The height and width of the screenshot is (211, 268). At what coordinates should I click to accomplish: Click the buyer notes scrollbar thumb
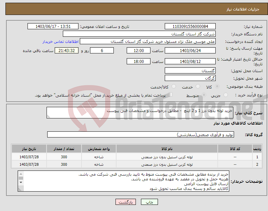[21, 178]
